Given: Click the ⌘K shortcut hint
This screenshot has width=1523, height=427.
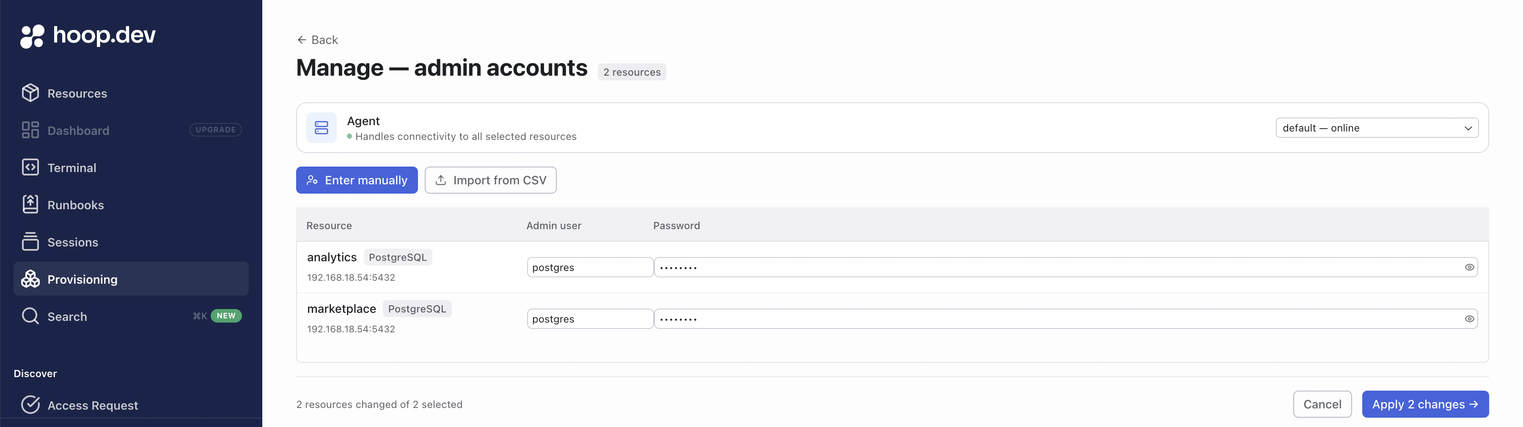Looking at the screenshot, I should (x=200, y=316).
